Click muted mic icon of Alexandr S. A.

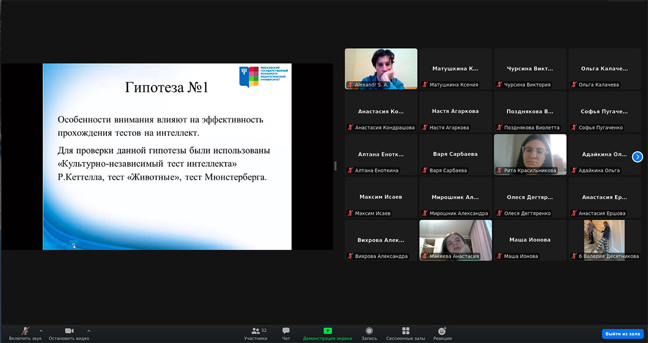coord(350,85)
